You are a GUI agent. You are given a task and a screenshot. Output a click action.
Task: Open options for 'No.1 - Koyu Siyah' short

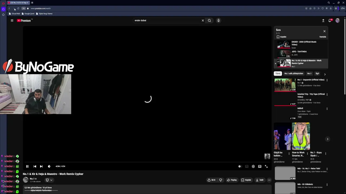326,154
